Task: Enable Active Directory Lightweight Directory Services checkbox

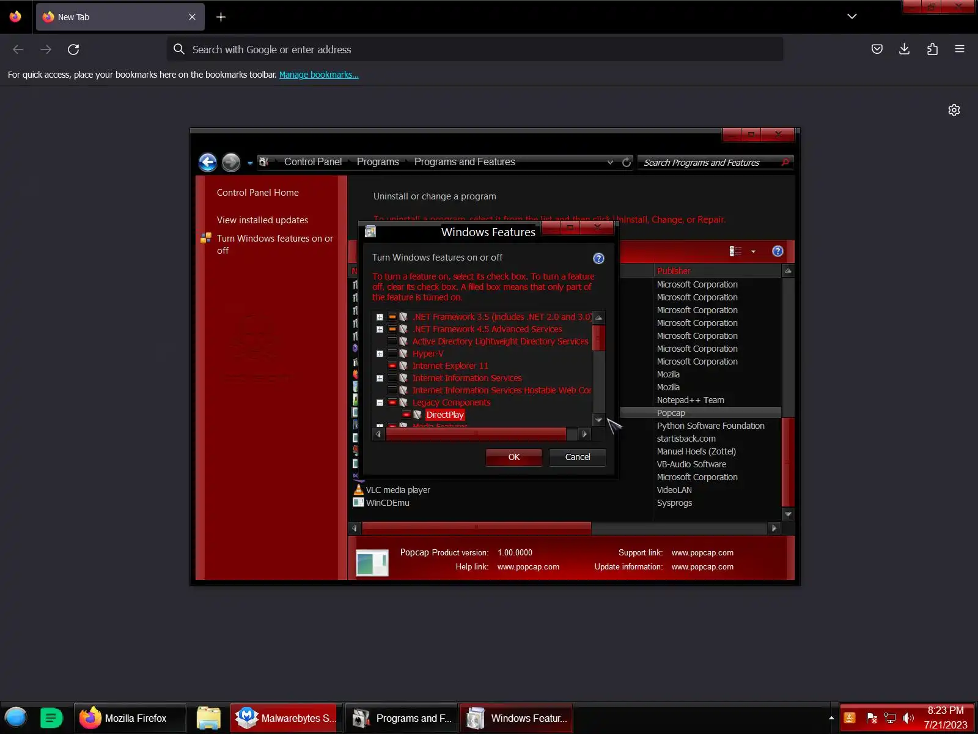Action: pos(392,341)
